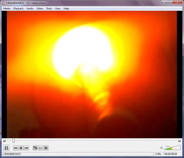Click the 1.00x playback speed indicator
This screenshot has width=184, height=158.
pos(158,154)
